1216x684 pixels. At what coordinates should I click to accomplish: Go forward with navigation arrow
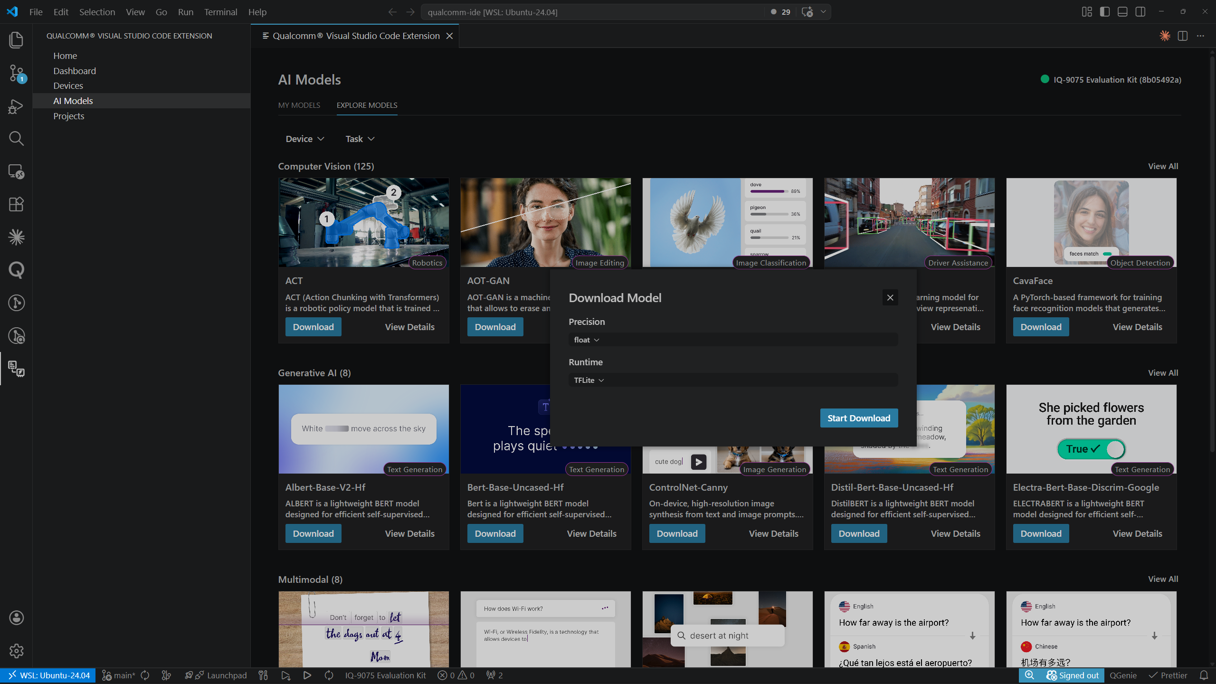pyautogui.click(x=410, y=12)
